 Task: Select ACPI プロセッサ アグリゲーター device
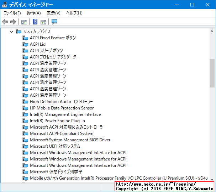(x=54, y=57)
